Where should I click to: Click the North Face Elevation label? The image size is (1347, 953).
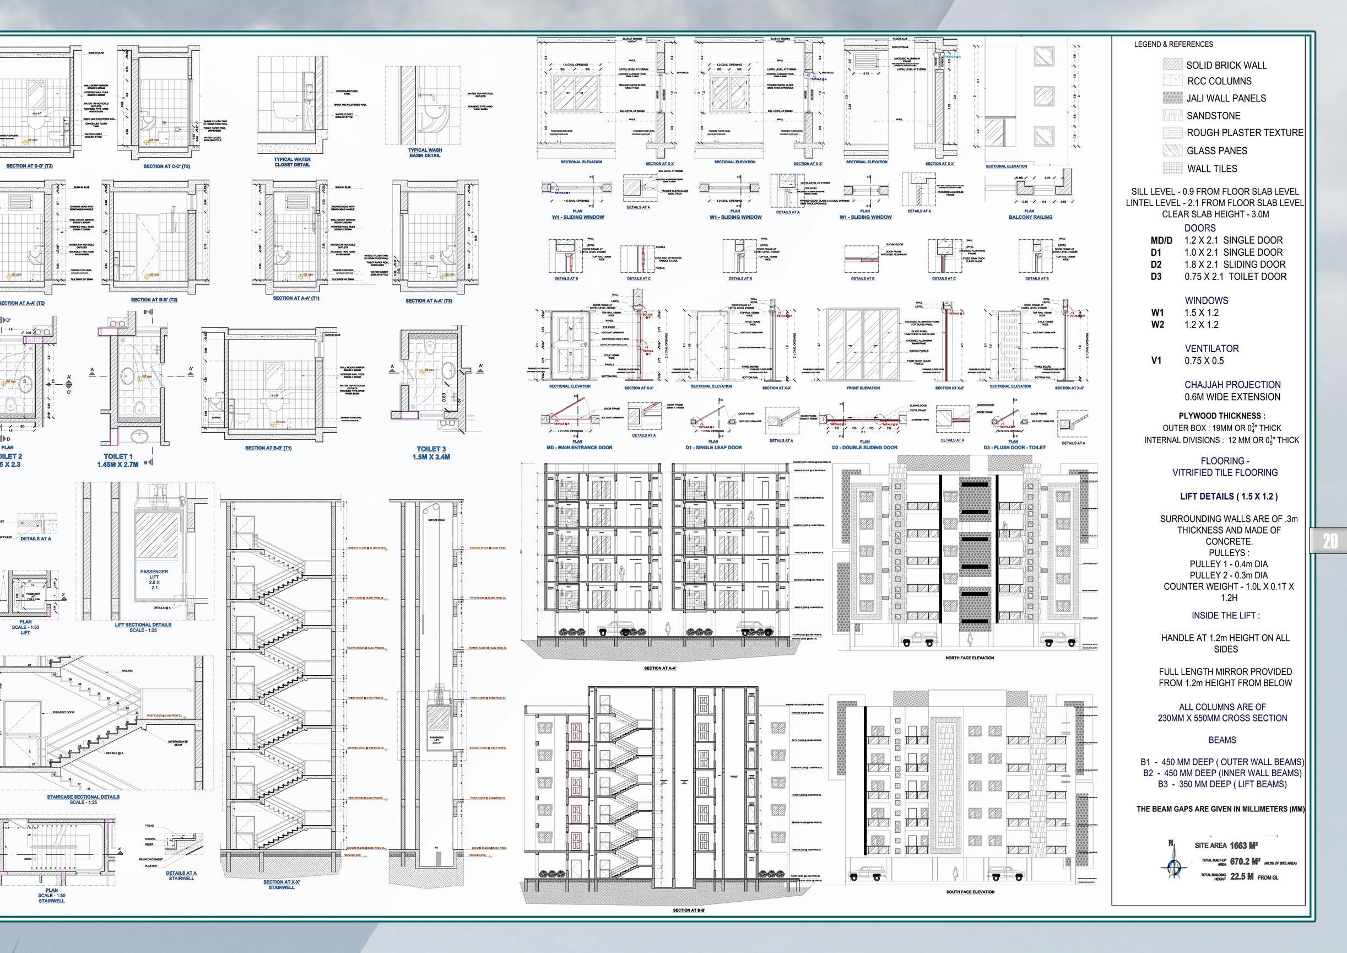coord(969,658)
